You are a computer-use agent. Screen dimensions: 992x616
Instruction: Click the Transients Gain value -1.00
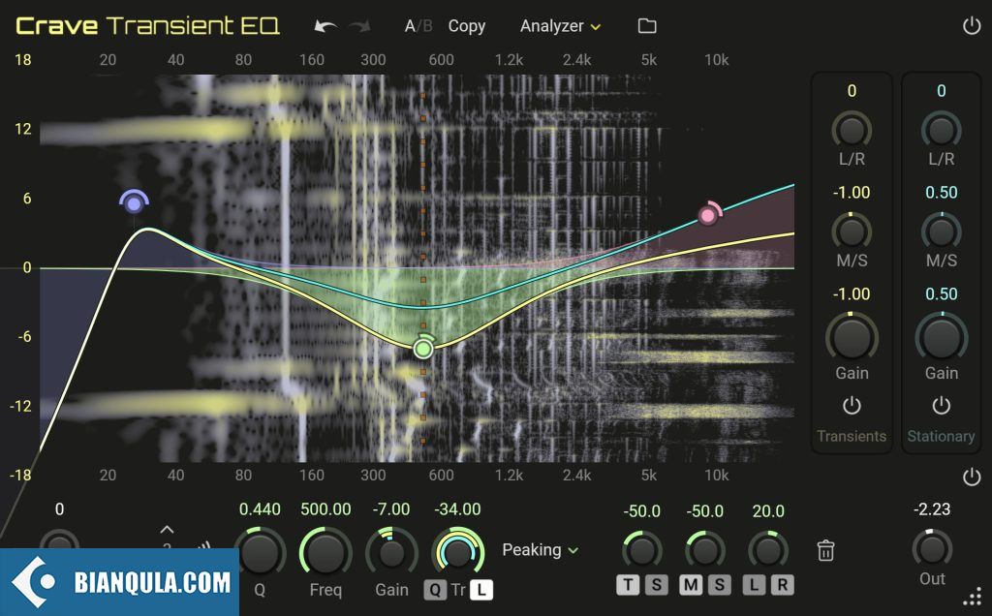point(852,294)
